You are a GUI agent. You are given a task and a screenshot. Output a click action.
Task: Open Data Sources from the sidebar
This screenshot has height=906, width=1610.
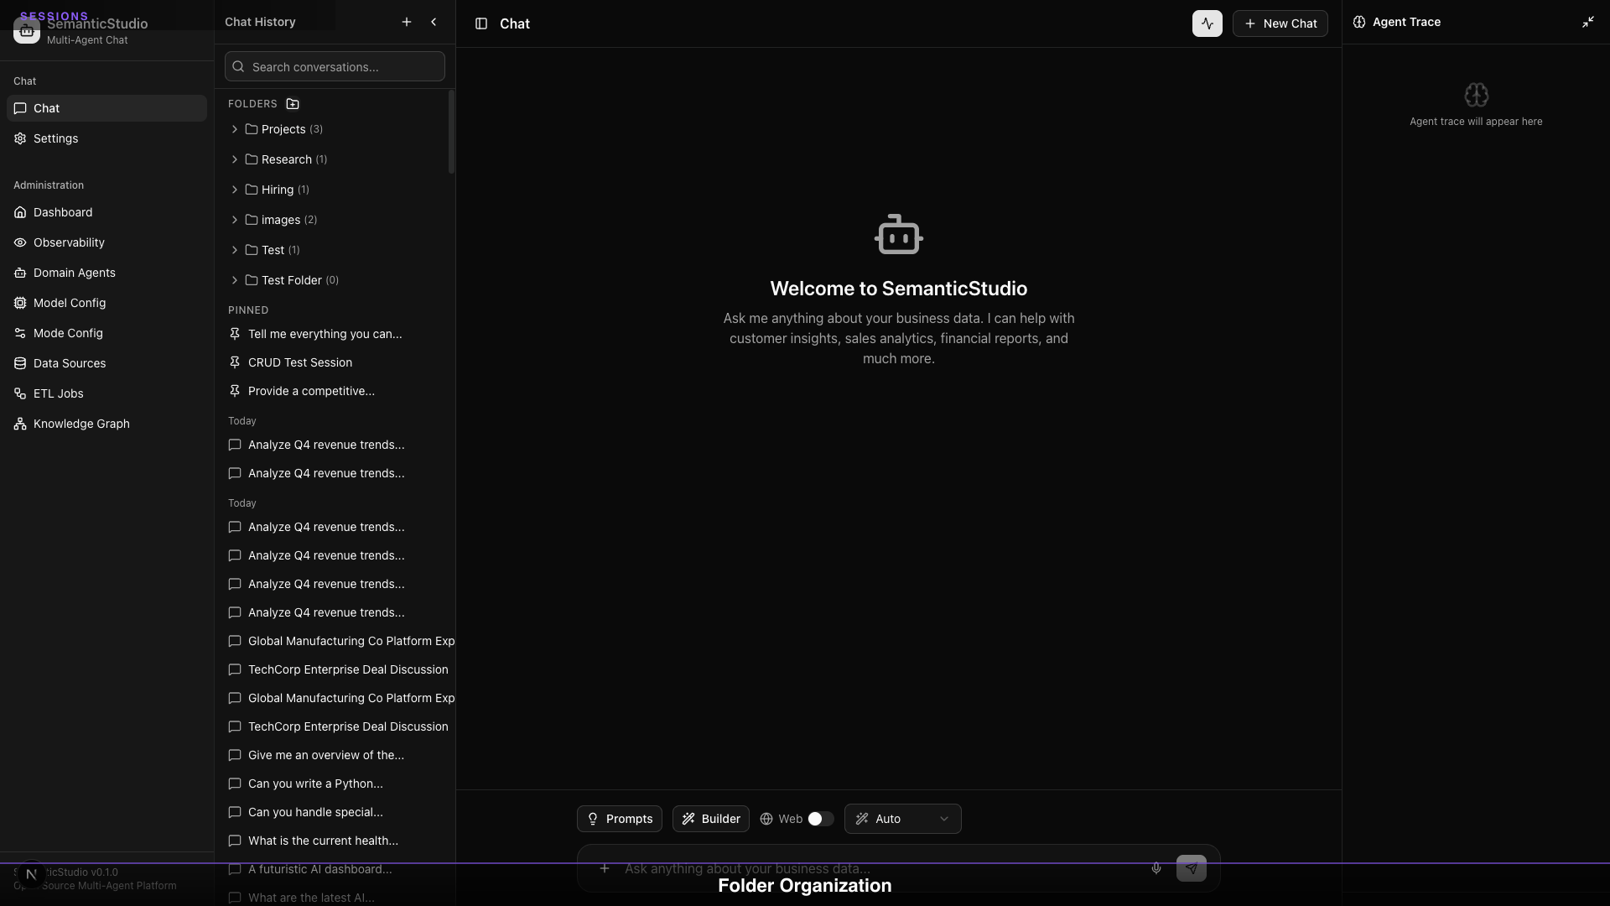tap(69, 363)
